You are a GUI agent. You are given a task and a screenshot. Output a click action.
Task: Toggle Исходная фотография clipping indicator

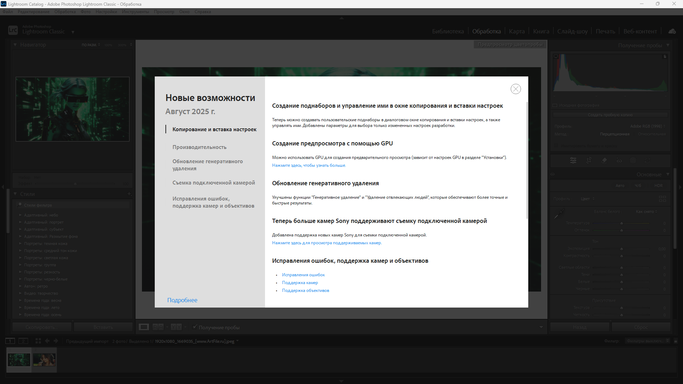[x=555, y=105]
